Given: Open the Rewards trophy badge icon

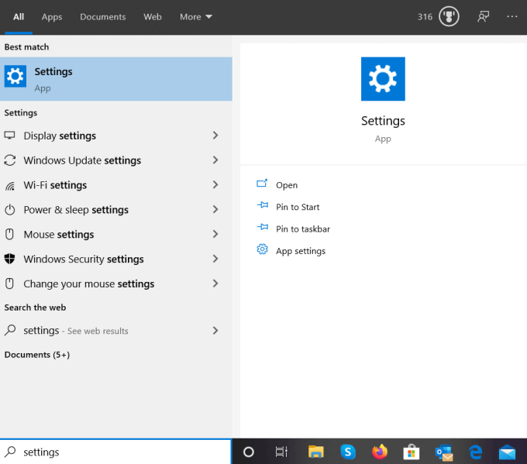Looking at the screenshot, I should [449, 16].
